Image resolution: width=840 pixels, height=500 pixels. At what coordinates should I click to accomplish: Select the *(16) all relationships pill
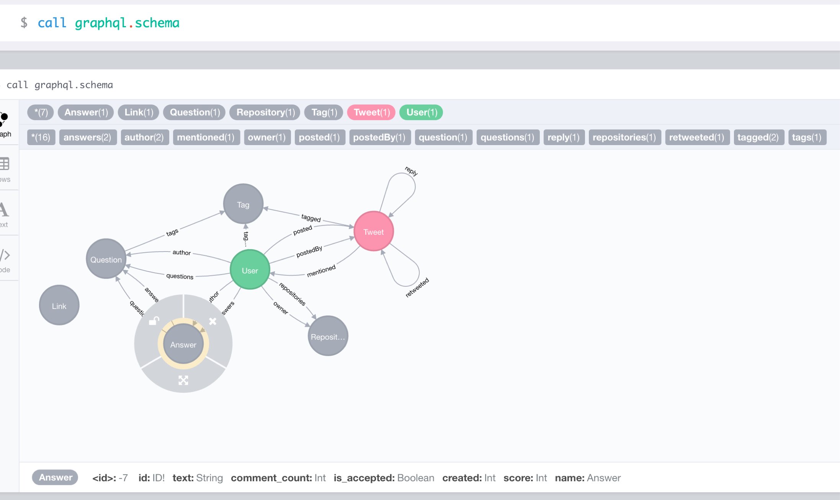(41, 137)
